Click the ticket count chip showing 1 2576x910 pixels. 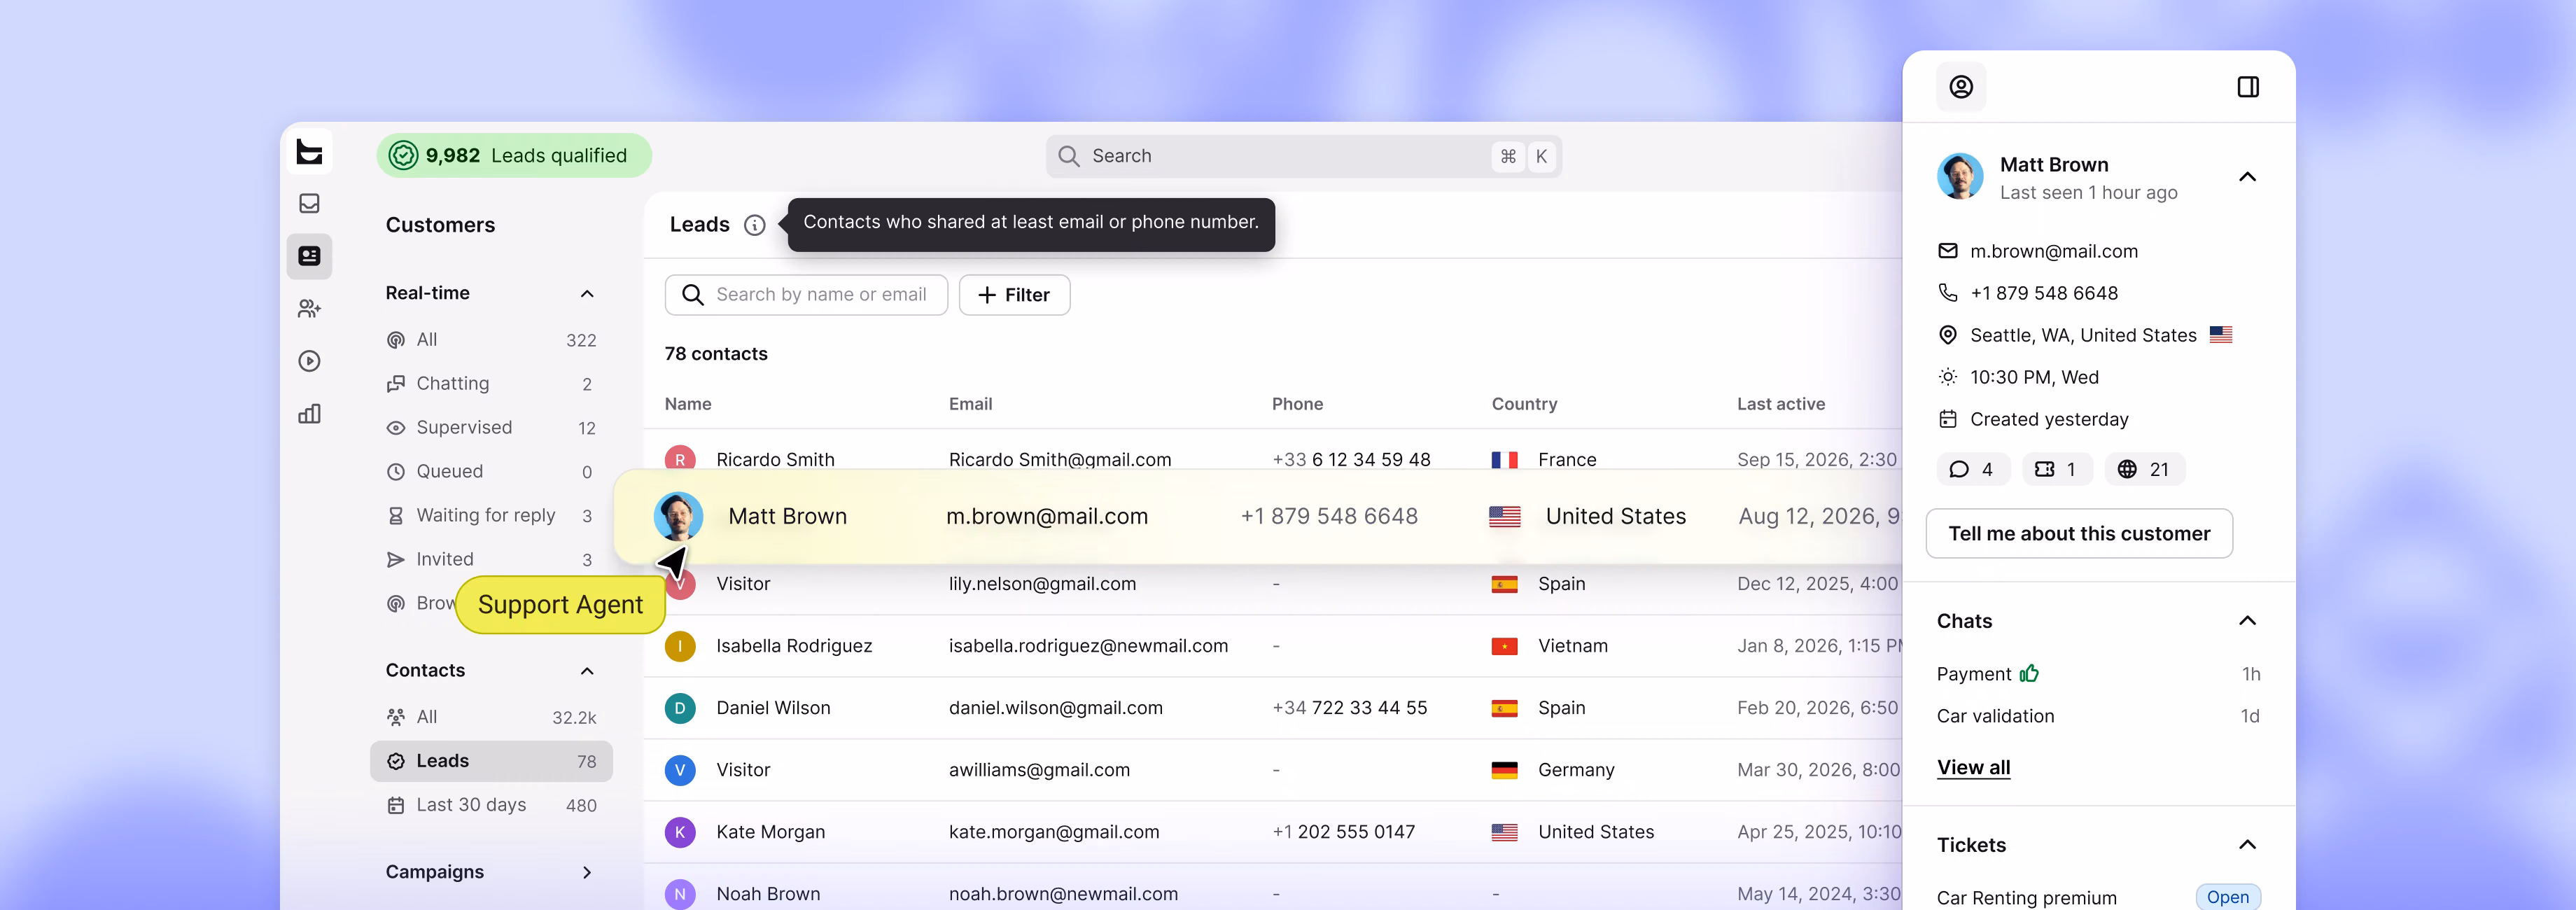[2057, 469]
